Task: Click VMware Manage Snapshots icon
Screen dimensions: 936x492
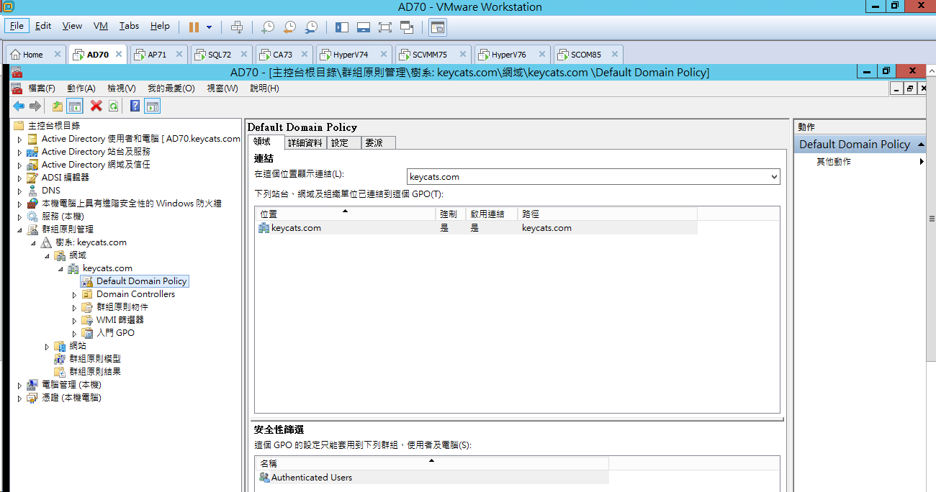Action: [311, 27]
